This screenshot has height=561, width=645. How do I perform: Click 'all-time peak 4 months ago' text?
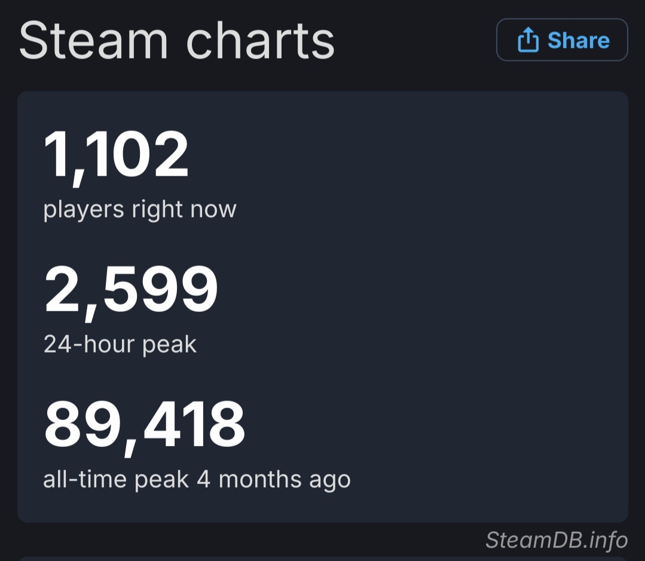pos(197,479)
